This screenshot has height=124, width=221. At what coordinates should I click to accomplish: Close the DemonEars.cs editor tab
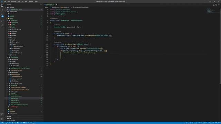(57, 4)
